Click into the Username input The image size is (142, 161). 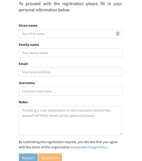70,91
